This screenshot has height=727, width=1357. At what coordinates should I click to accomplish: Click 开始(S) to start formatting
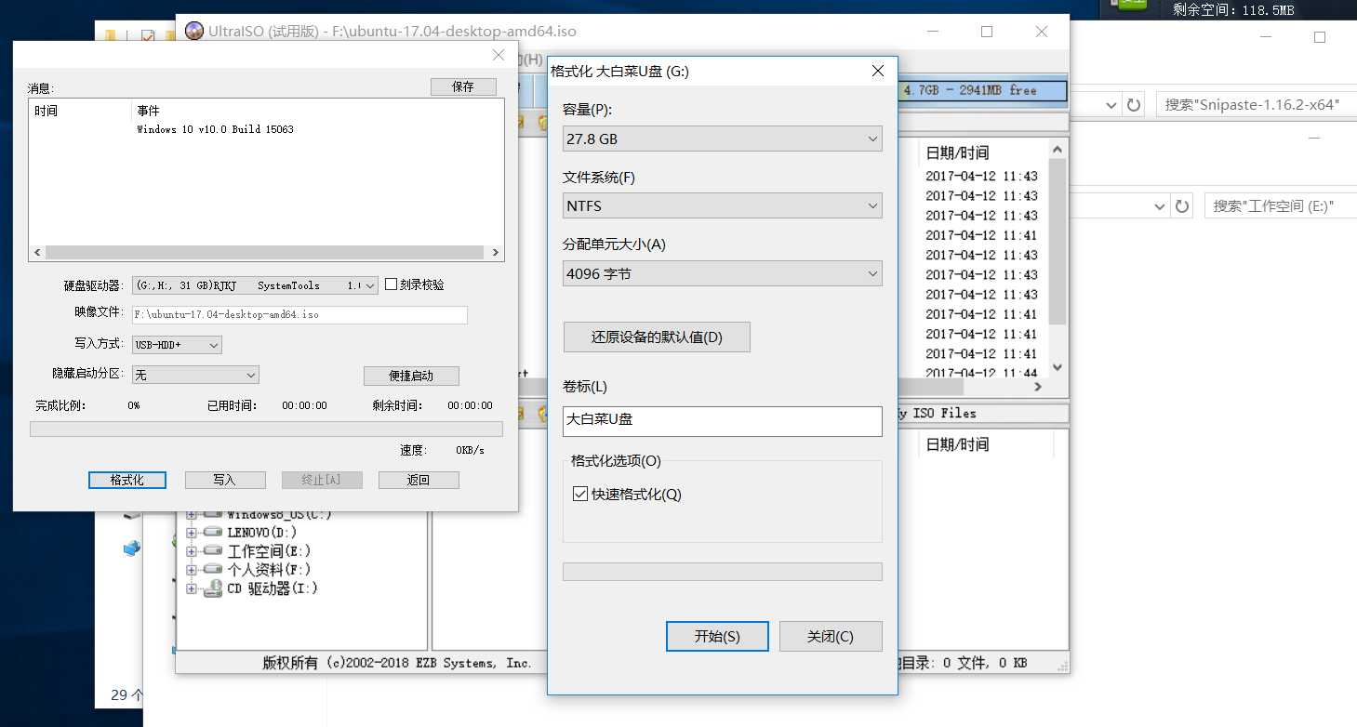point(717,637)
